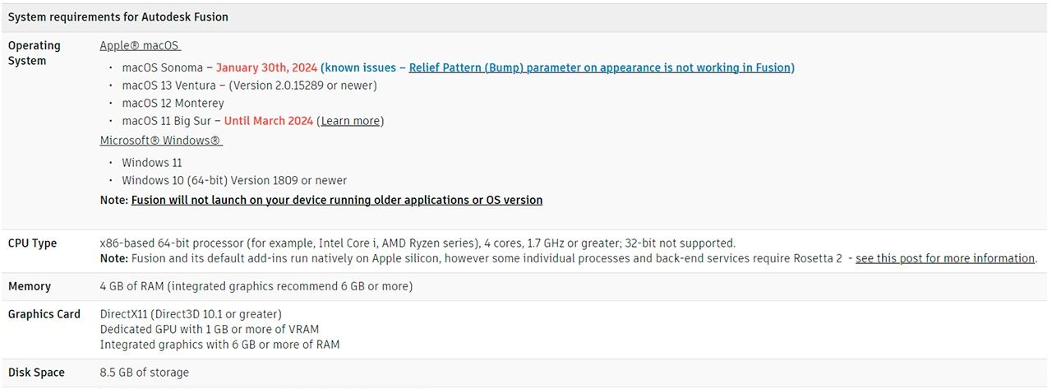Click the System requirements for Autodesk Fusion header
Image resolution: width=1052 pixels, height=389 pixels.
coord(118,16)
